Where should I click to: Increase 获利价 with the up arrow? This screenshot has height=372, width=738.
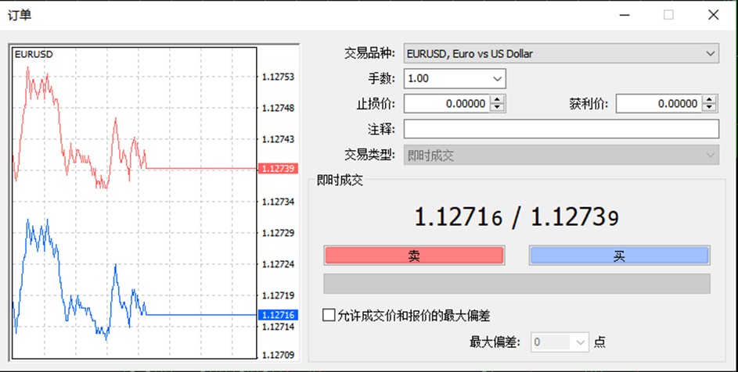(x=709, y=100)
